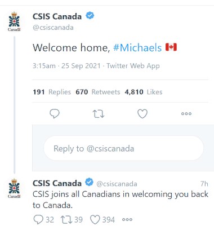Click the CSIS Canada display name at top
Viewport: 214px width, 230px height.
pos(57,16)
